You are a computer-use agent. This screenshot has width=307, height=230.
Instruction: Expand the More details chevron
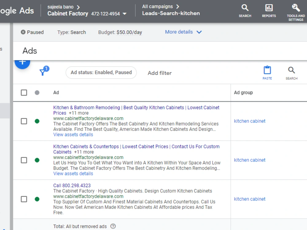tap(199, 32)
